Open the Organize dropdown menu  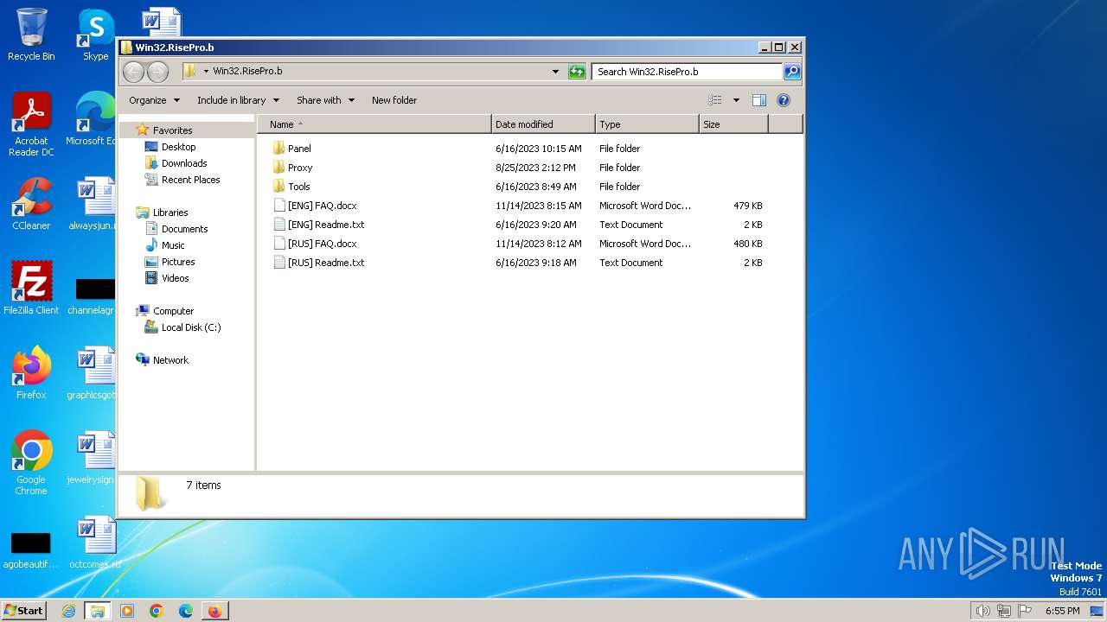pyautogui.click(x=155, y=100)
